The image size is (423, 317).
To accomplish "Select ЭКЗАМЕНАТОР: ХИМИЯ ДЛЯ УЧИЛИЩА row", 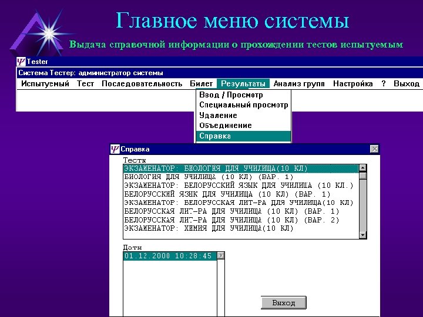I will [241, 228].
